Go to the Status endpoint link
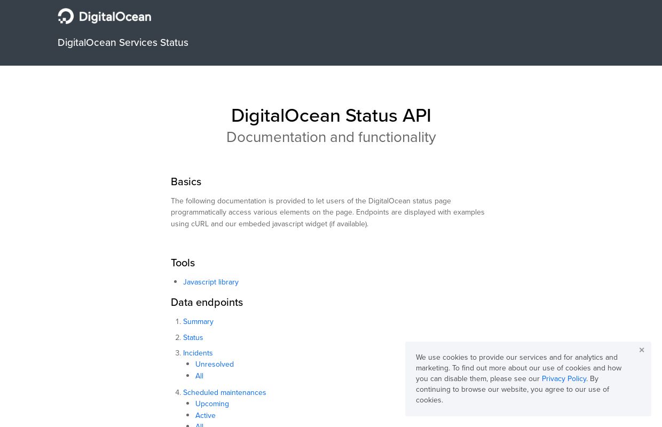 tap(193, 337)
